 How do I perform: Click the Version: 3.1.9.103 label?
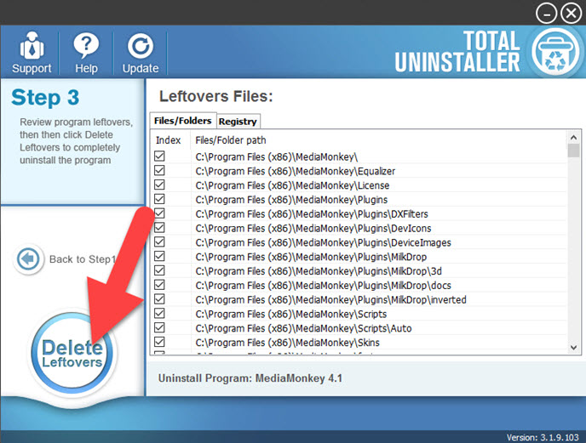click(x=543, y=437)
